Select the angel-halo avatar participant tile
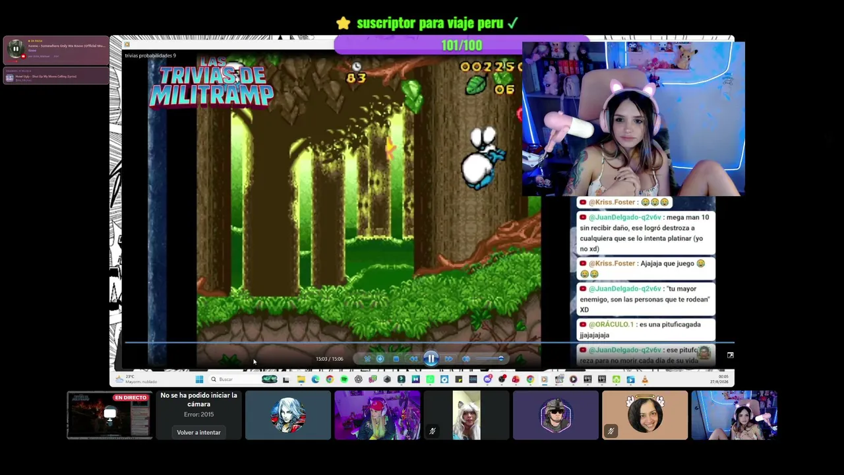The height and width of the screenshot is (475, 844). click(x=645, y=415)
